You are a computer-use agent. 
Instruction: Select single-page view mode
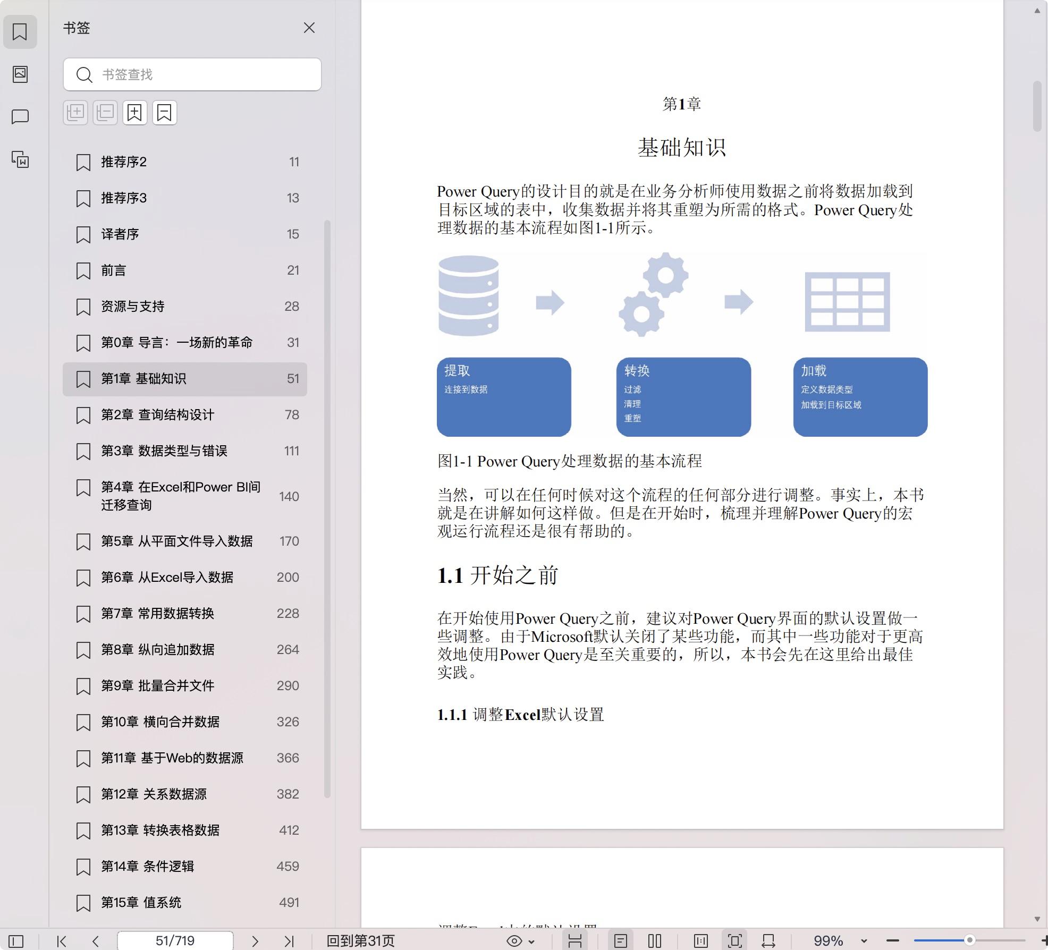(621, 941)
